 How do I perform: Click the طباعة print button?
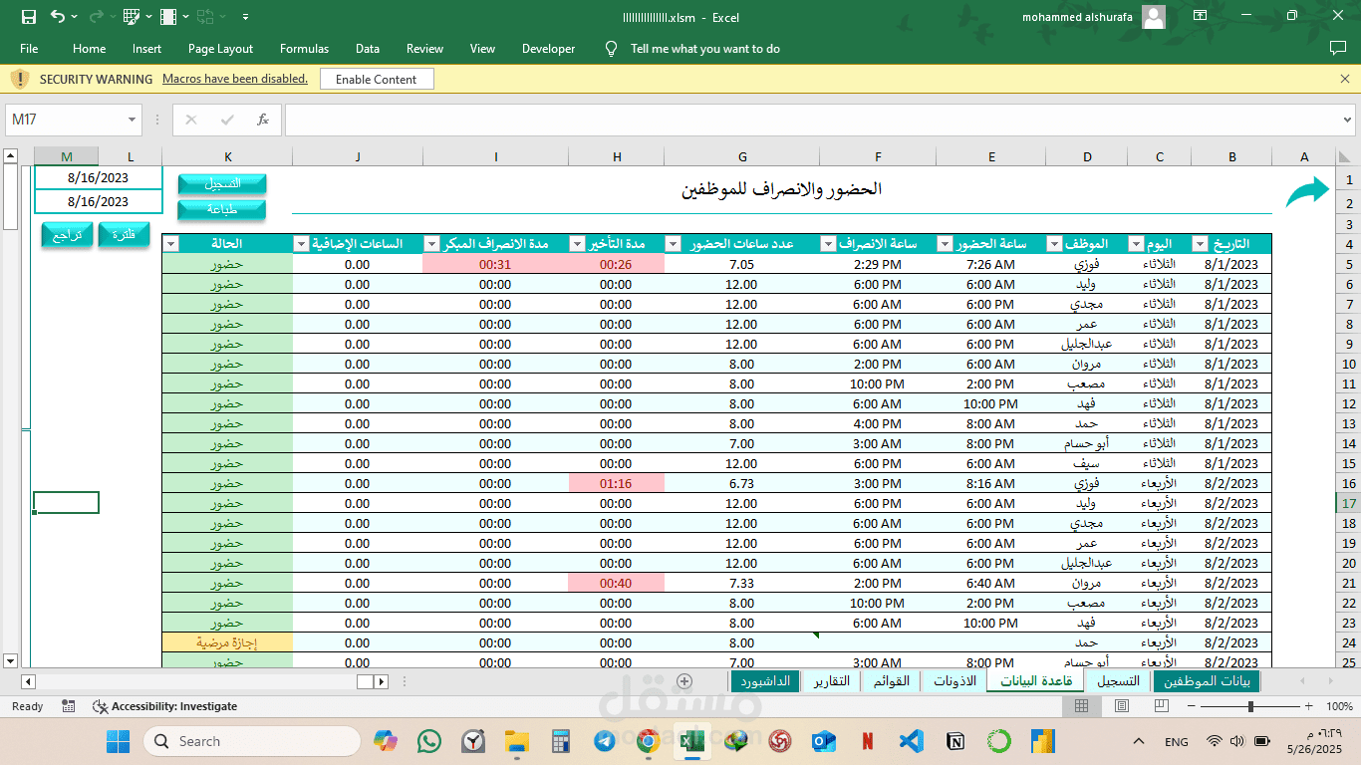[222, 210]
